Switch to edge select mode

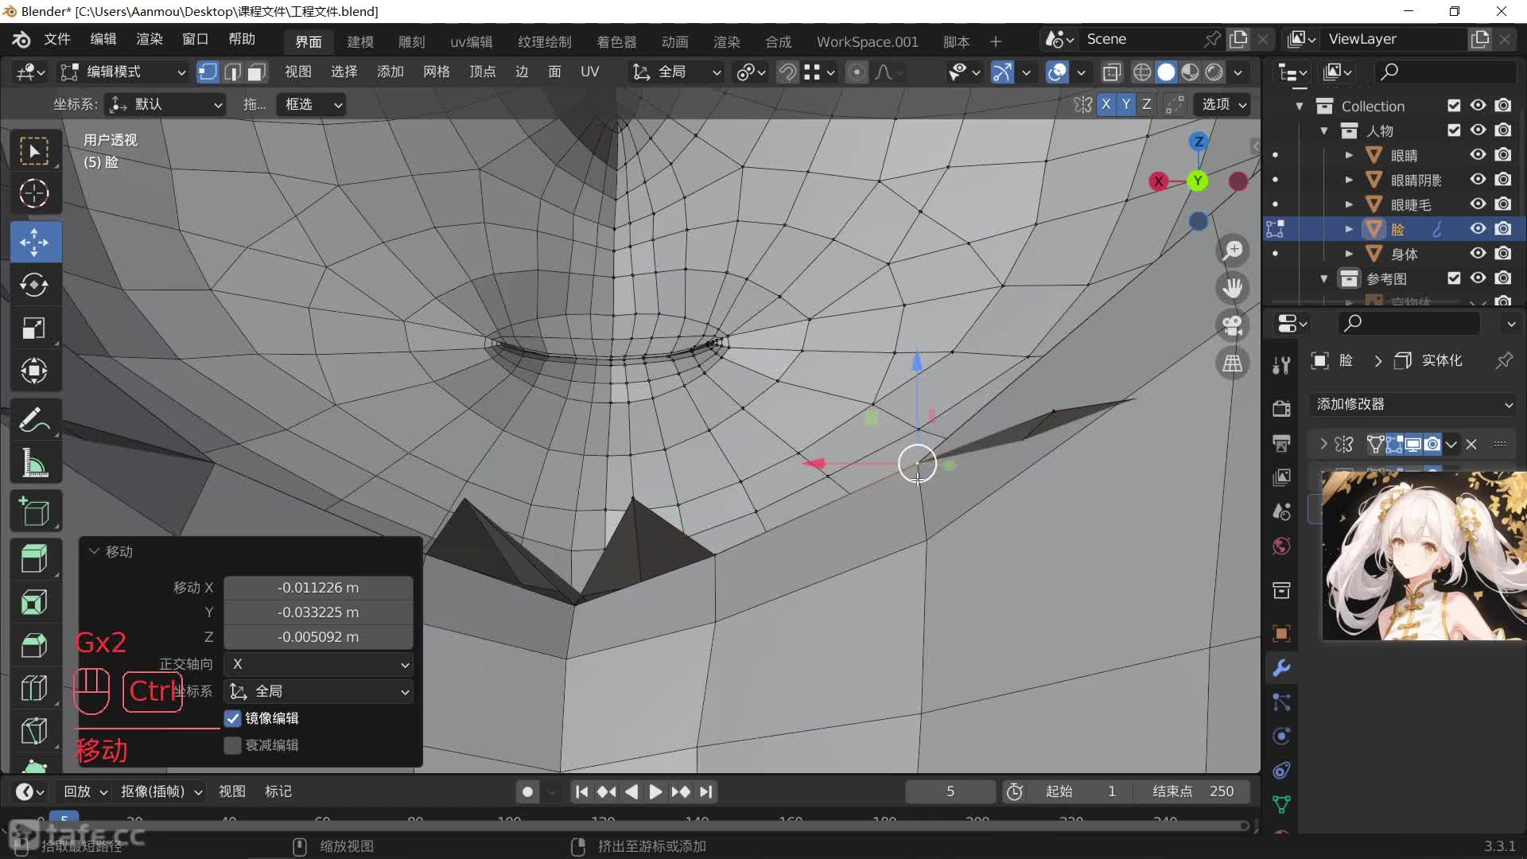232,72
